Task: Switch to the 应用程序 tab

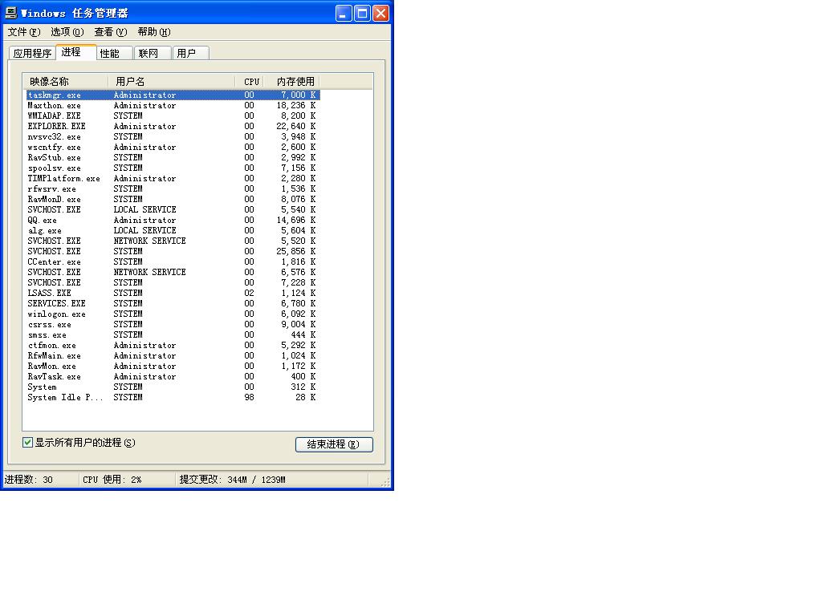Action: click(32, 54)
